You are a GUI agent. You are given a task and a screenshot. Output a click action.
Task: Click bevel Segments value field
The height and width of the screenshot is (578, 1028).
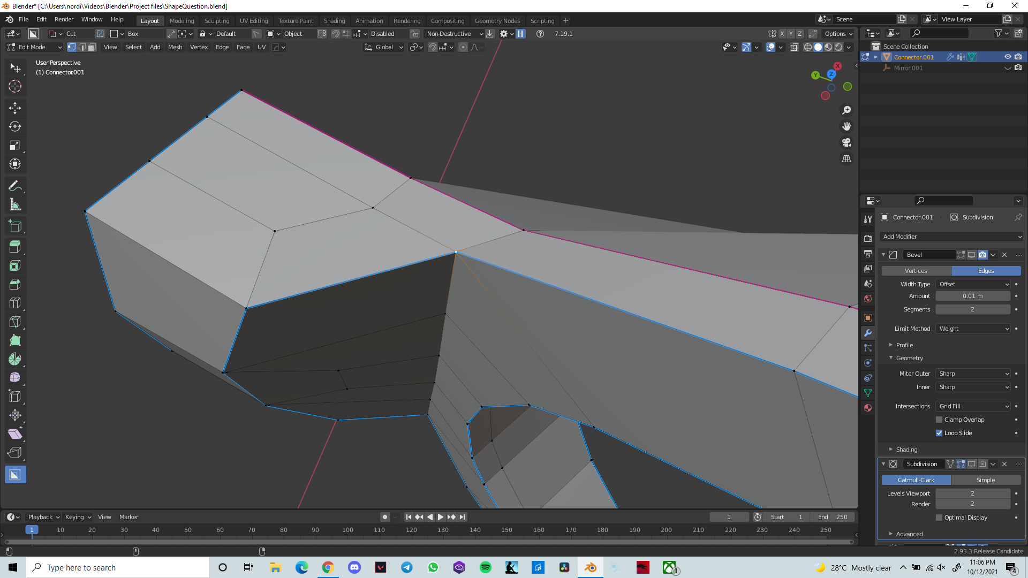(973, 309)
